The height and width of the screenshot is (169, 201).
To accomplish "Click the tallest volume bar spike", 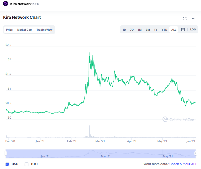I will click(x=90, y=131).
